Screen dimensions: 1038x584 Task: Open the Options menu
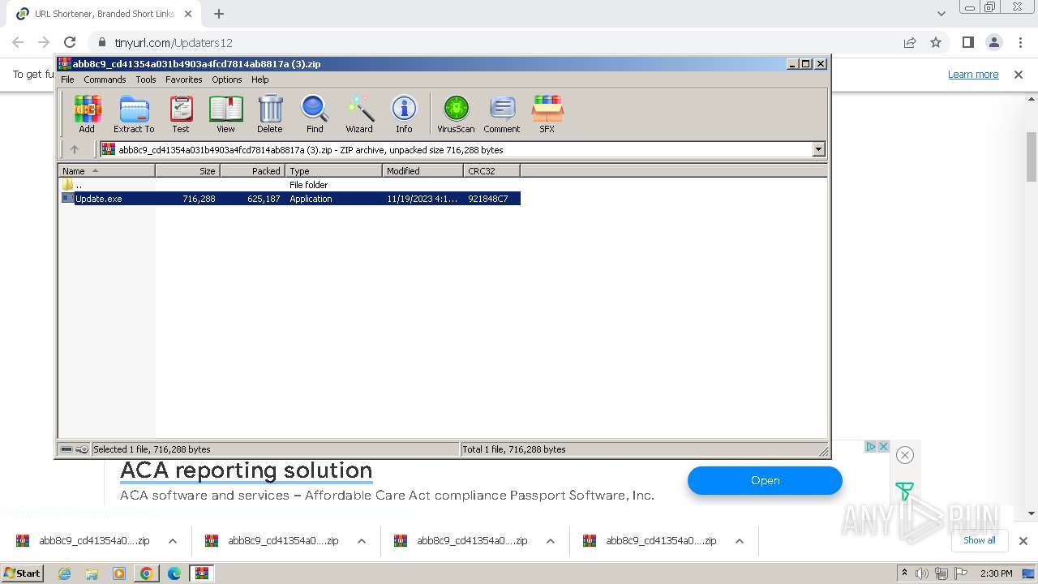[x=227, y=79]
